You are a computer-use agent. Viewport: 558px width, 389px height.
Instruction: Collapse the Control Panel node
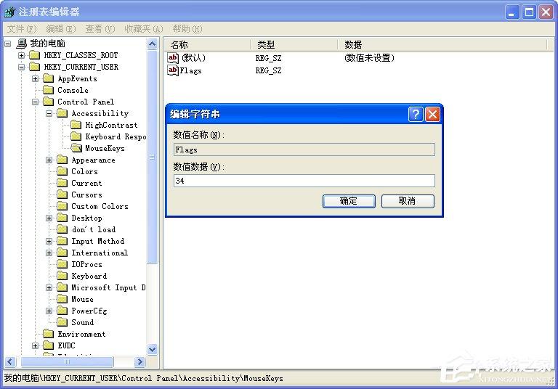[35, 102]
